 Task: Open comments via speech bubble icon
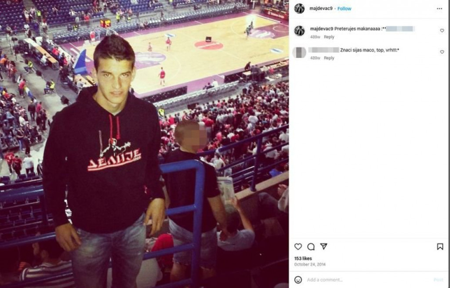coord(311,247)
